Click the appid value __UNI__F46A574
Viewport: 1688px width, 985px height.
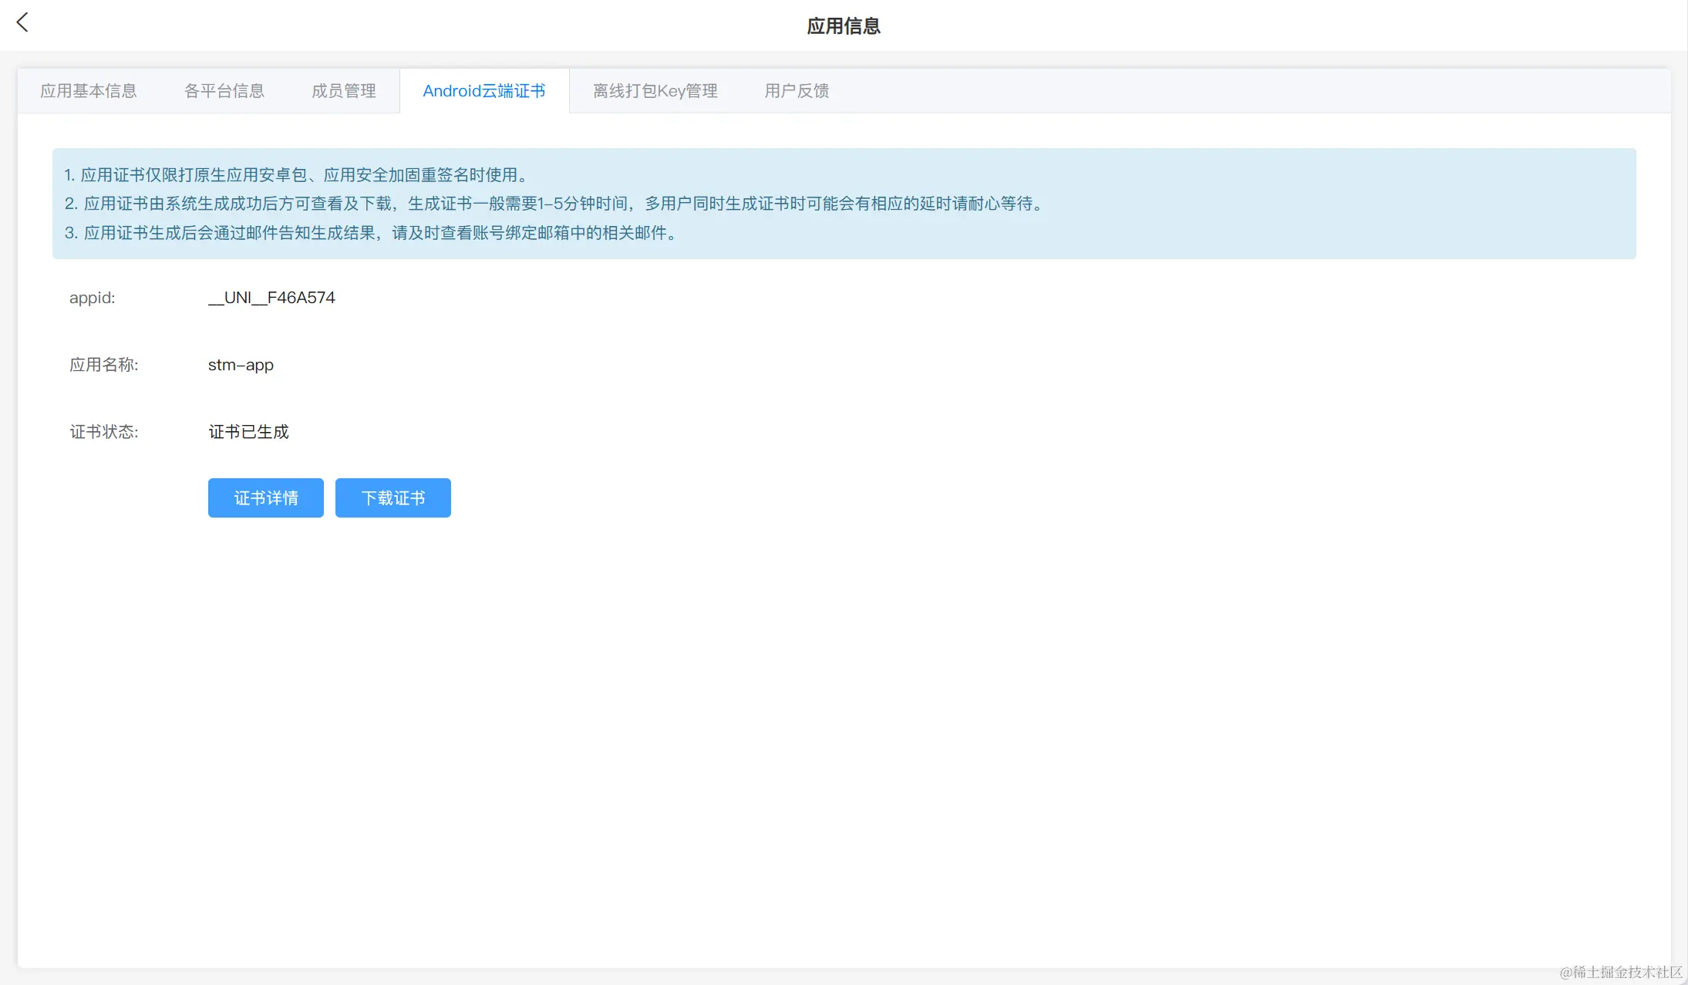point(271,298)
